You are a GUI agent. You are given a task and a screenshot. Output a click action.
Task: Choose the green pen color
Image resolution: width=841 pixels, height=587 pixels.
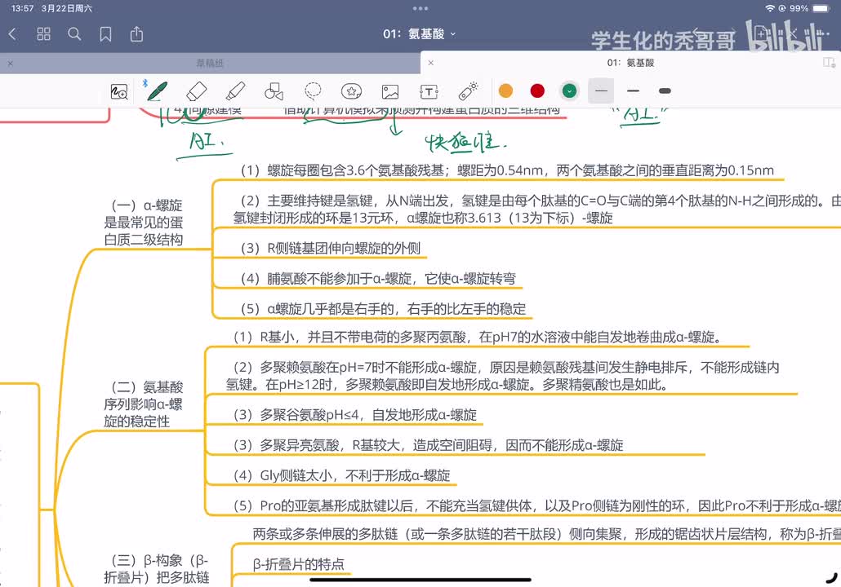[570, 91]
